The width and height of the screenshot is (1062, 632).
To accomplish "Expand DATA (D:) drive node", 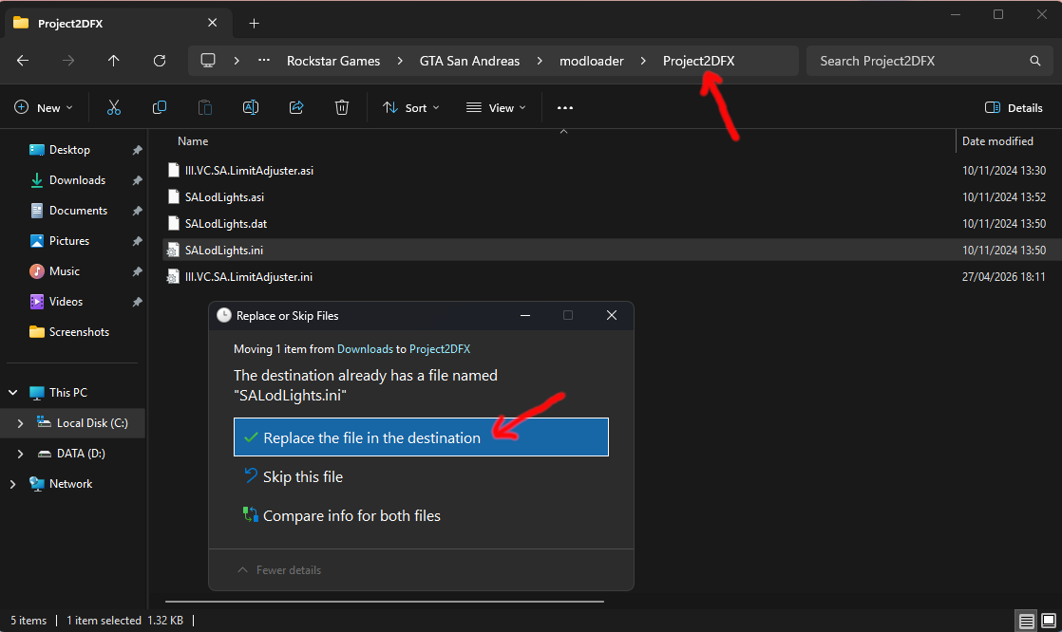I will click(20, 454).
